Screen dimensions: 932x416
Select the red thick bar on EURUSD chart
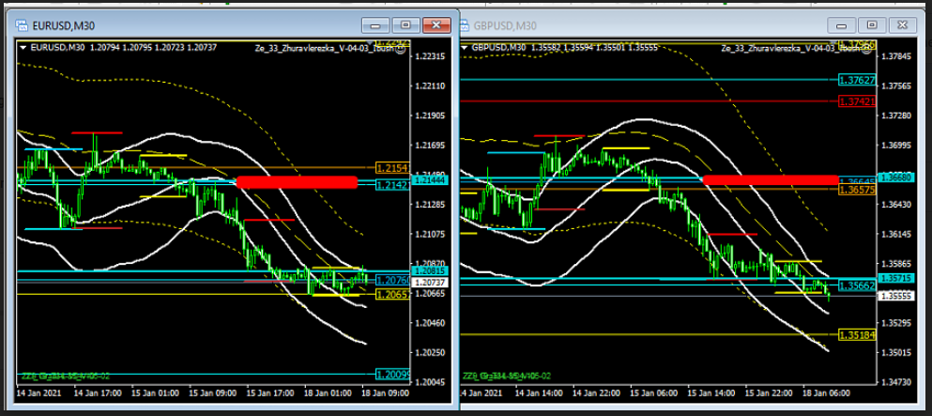[x=297, y=182]
